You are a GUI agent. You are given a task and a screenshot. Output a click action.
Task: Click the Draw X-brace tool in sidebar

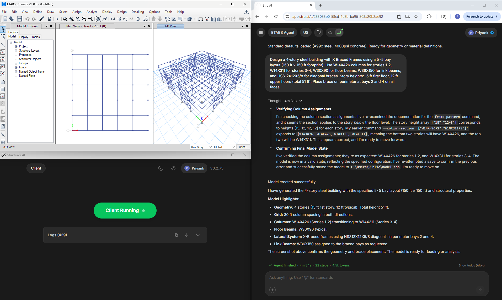point(3,73)
